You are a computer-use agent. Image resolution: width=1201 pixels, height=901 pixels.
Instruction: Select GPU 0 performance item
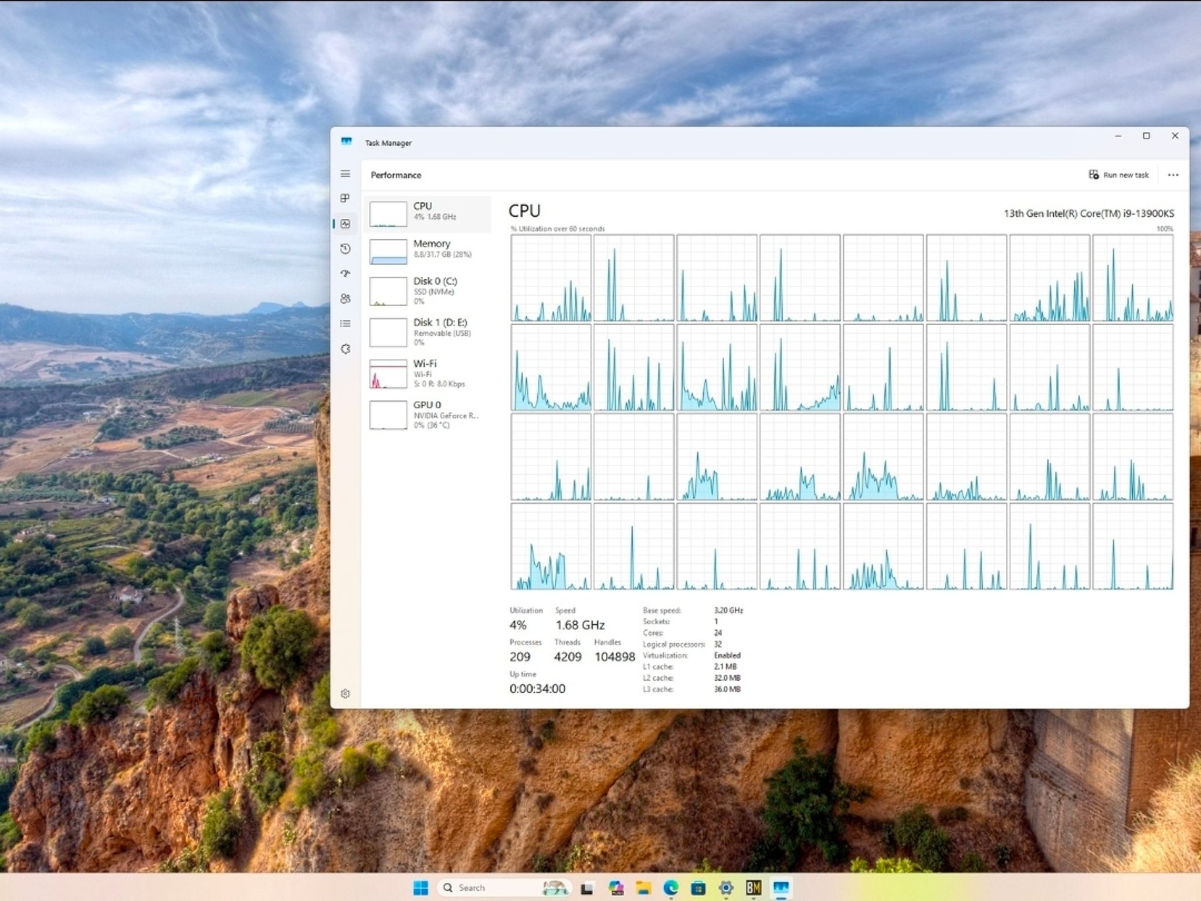point(428,415)
